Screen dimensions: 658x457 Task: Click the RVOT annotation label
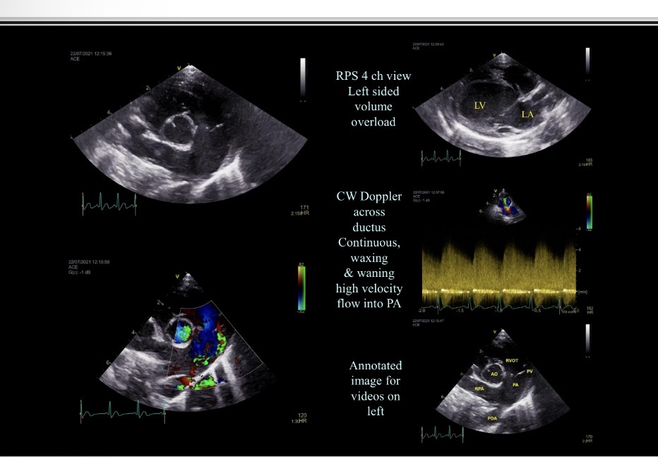tap(512, 360)
